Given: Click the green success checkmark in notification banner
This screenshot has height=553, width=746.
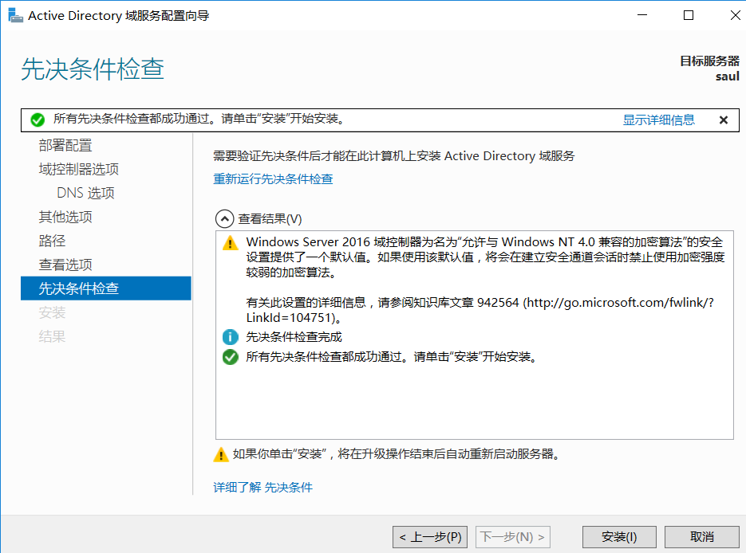Looking at the screenshot, I should point(37,120).
